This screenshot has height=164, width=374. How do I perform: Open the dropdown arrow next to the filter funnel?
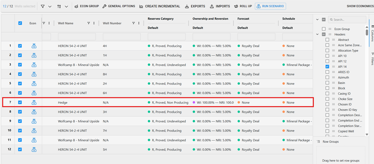click(x=50, y=7)
